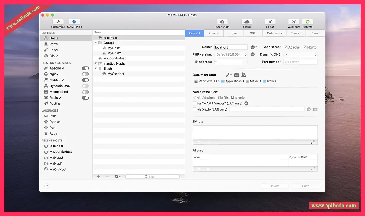Click the host Filter search field
Viewport: 365px width, 216px height.
pyautogui.click(x=152, y=177)
